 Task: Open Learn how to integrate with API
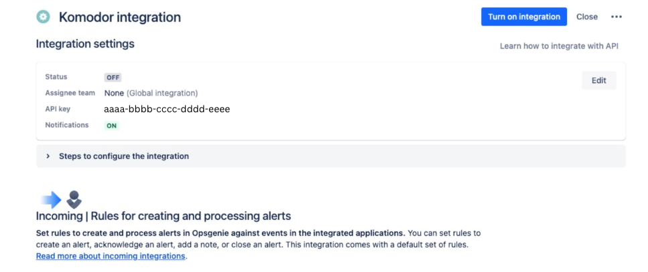click(x=559, y=46)
